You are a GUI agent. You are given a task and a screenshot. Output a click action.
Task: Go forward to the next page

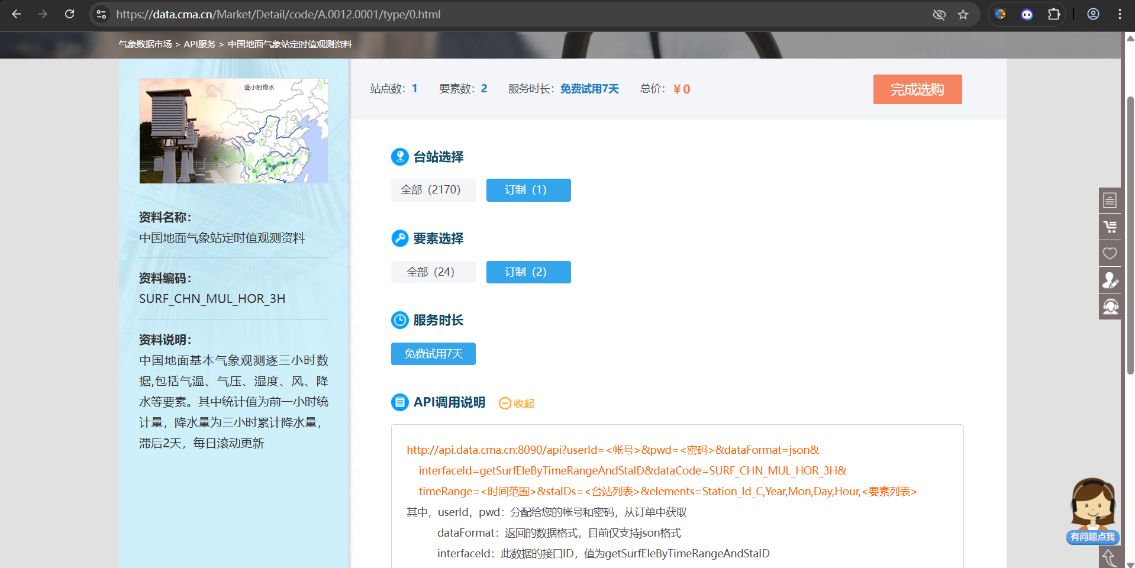click(43, 14)
